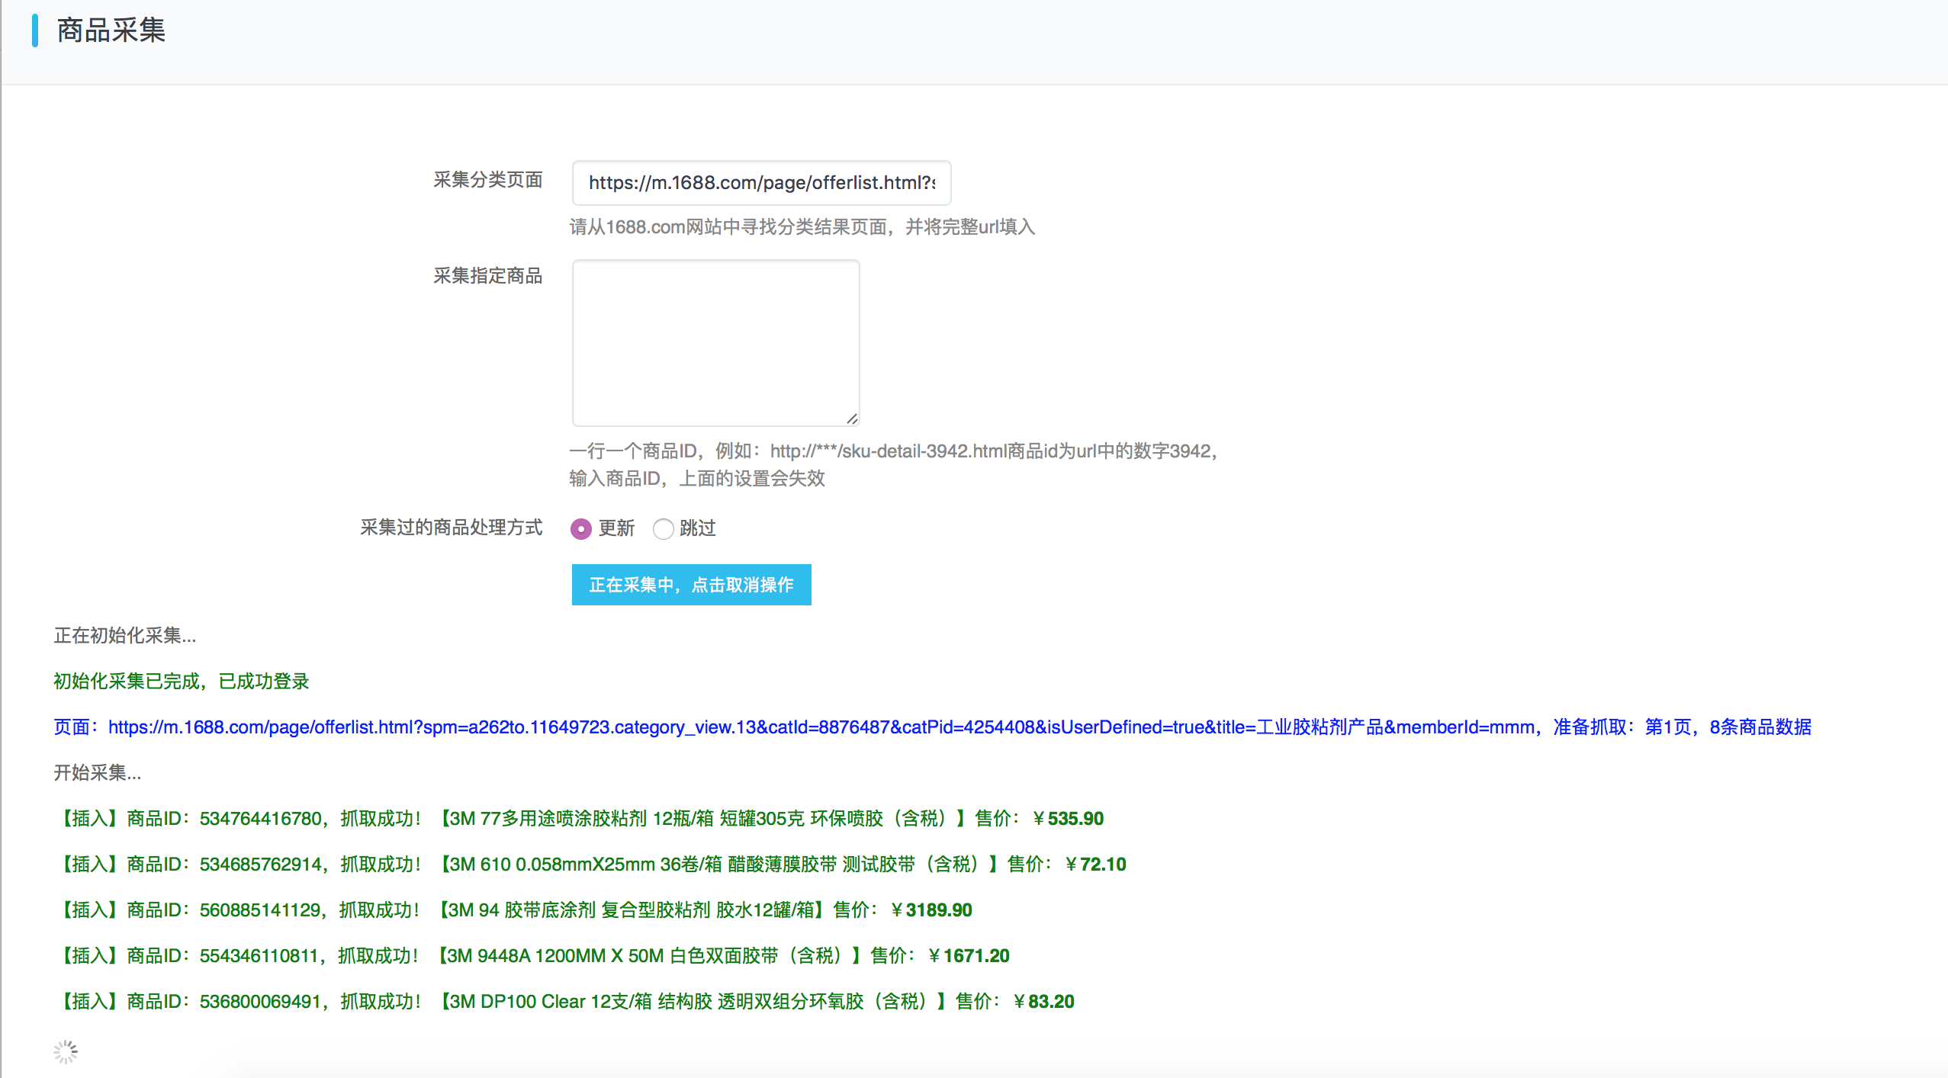Cancel collection via 正在采集中 button
This screenshot has width=1948, height=1078.
tap(691, 585)
